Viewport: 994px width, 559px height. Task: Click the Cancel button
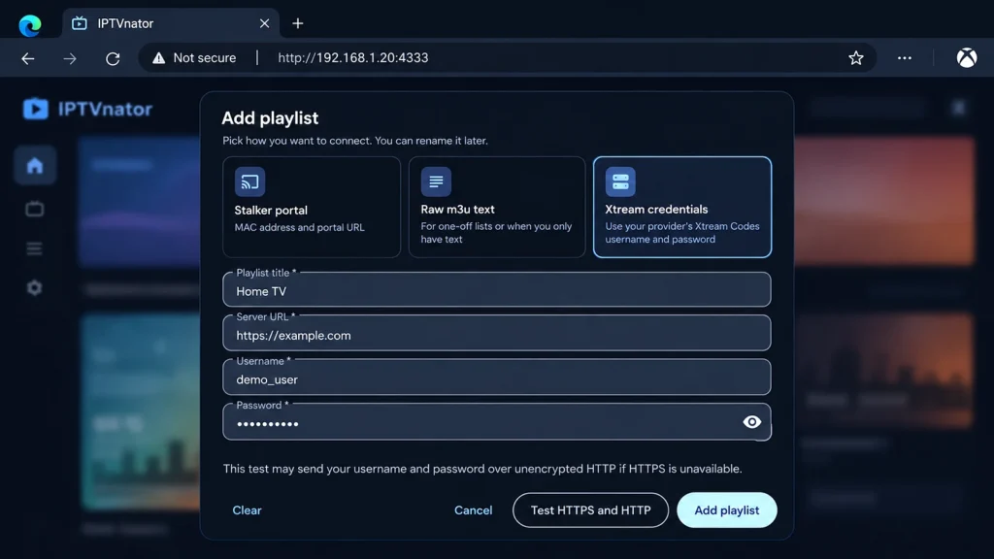473,510
